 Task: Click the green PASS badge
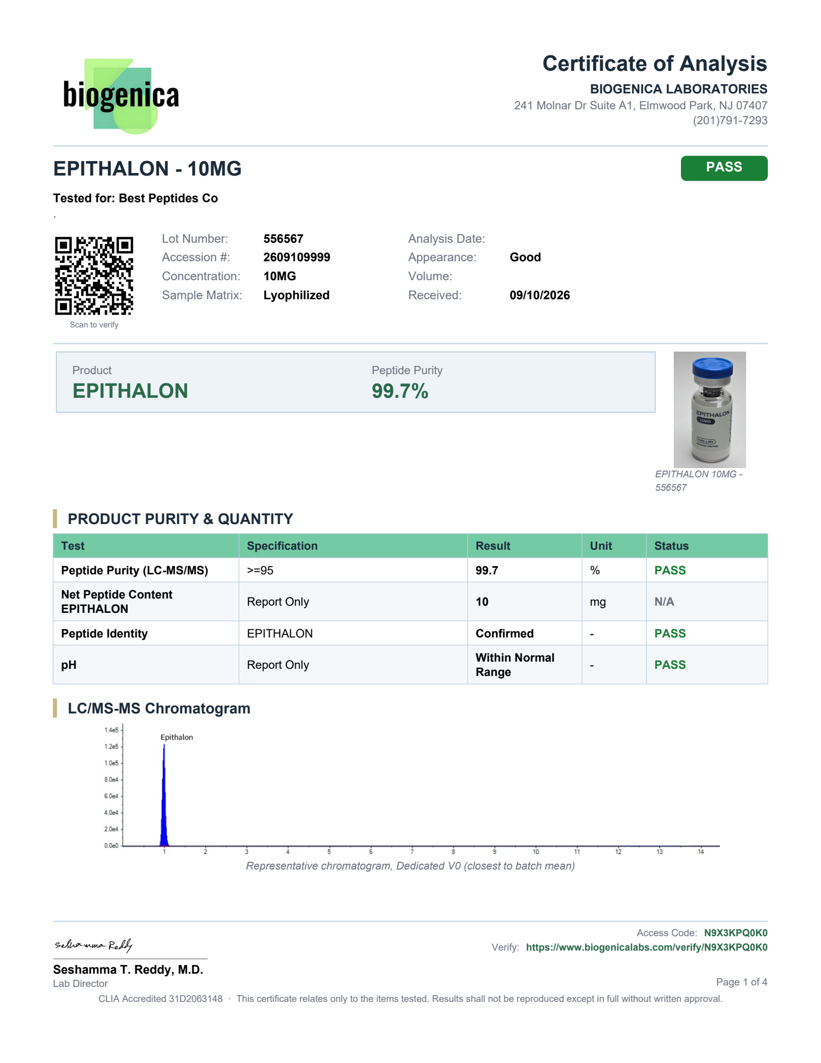(x=724, y=168)
